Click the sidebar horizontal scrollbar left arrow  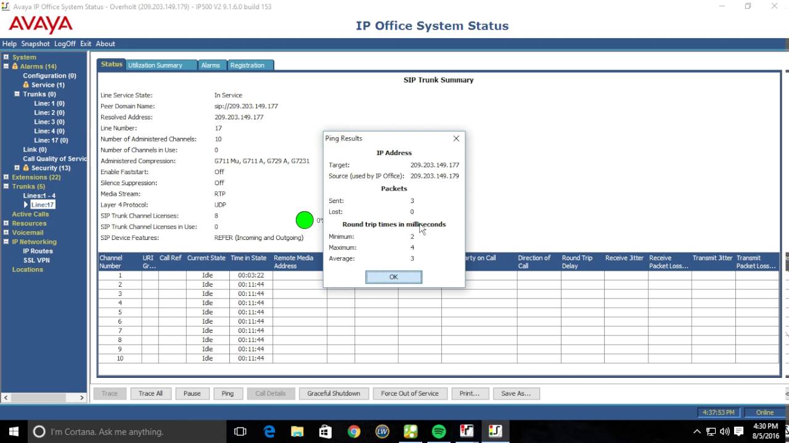pos(6,398)
